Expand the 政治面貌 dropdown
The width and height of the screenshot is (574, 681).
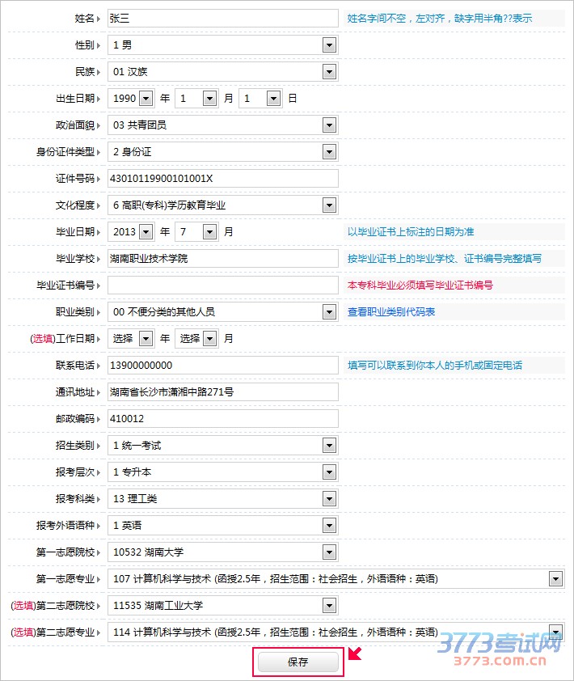[222, 125]
